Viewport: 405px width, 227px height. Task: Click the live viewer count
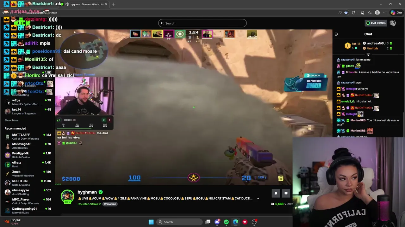(x=282, y=204)
